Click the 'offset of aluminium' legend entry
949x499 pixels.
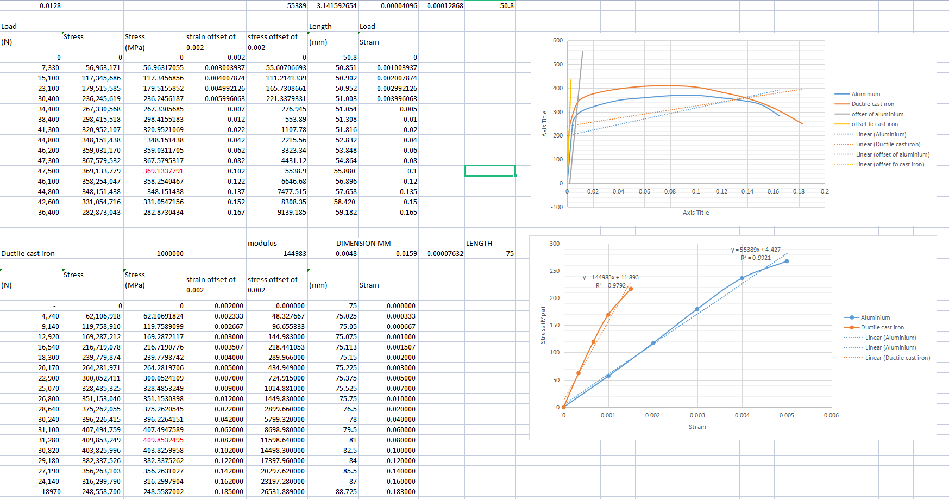click(x=877, y=114)
